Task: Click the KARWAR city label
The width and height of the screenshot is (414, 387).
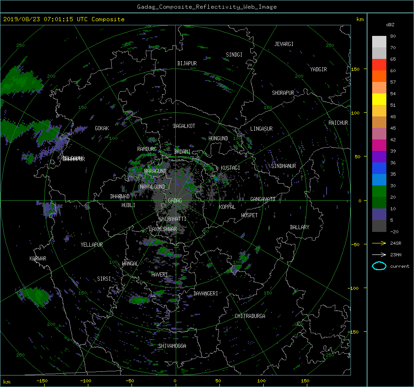Action: [x=38, y=259]
